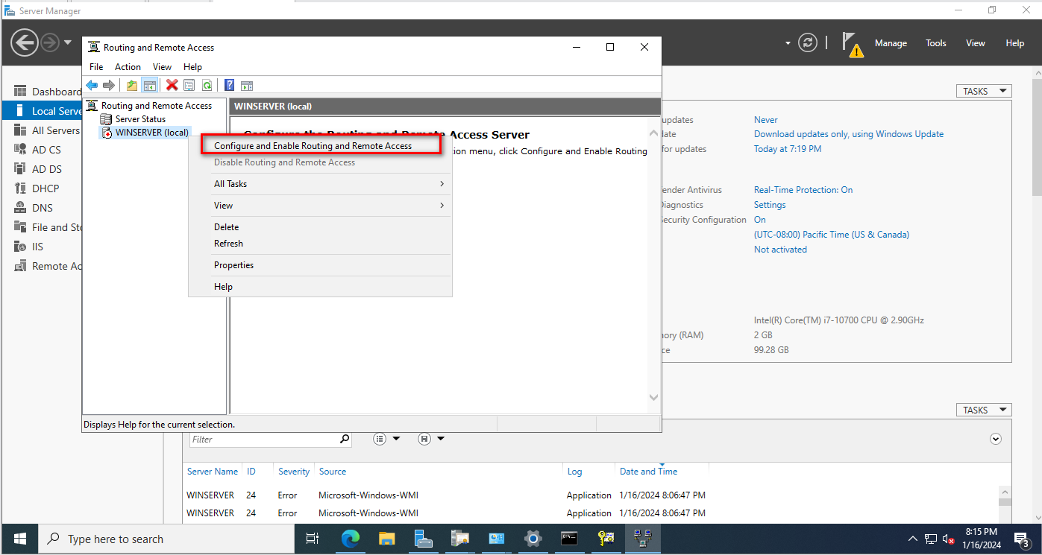Open the events save query dropdown arrow
Image resolution: width=1042 pixels, height=555 pixels.
point(440,439)
